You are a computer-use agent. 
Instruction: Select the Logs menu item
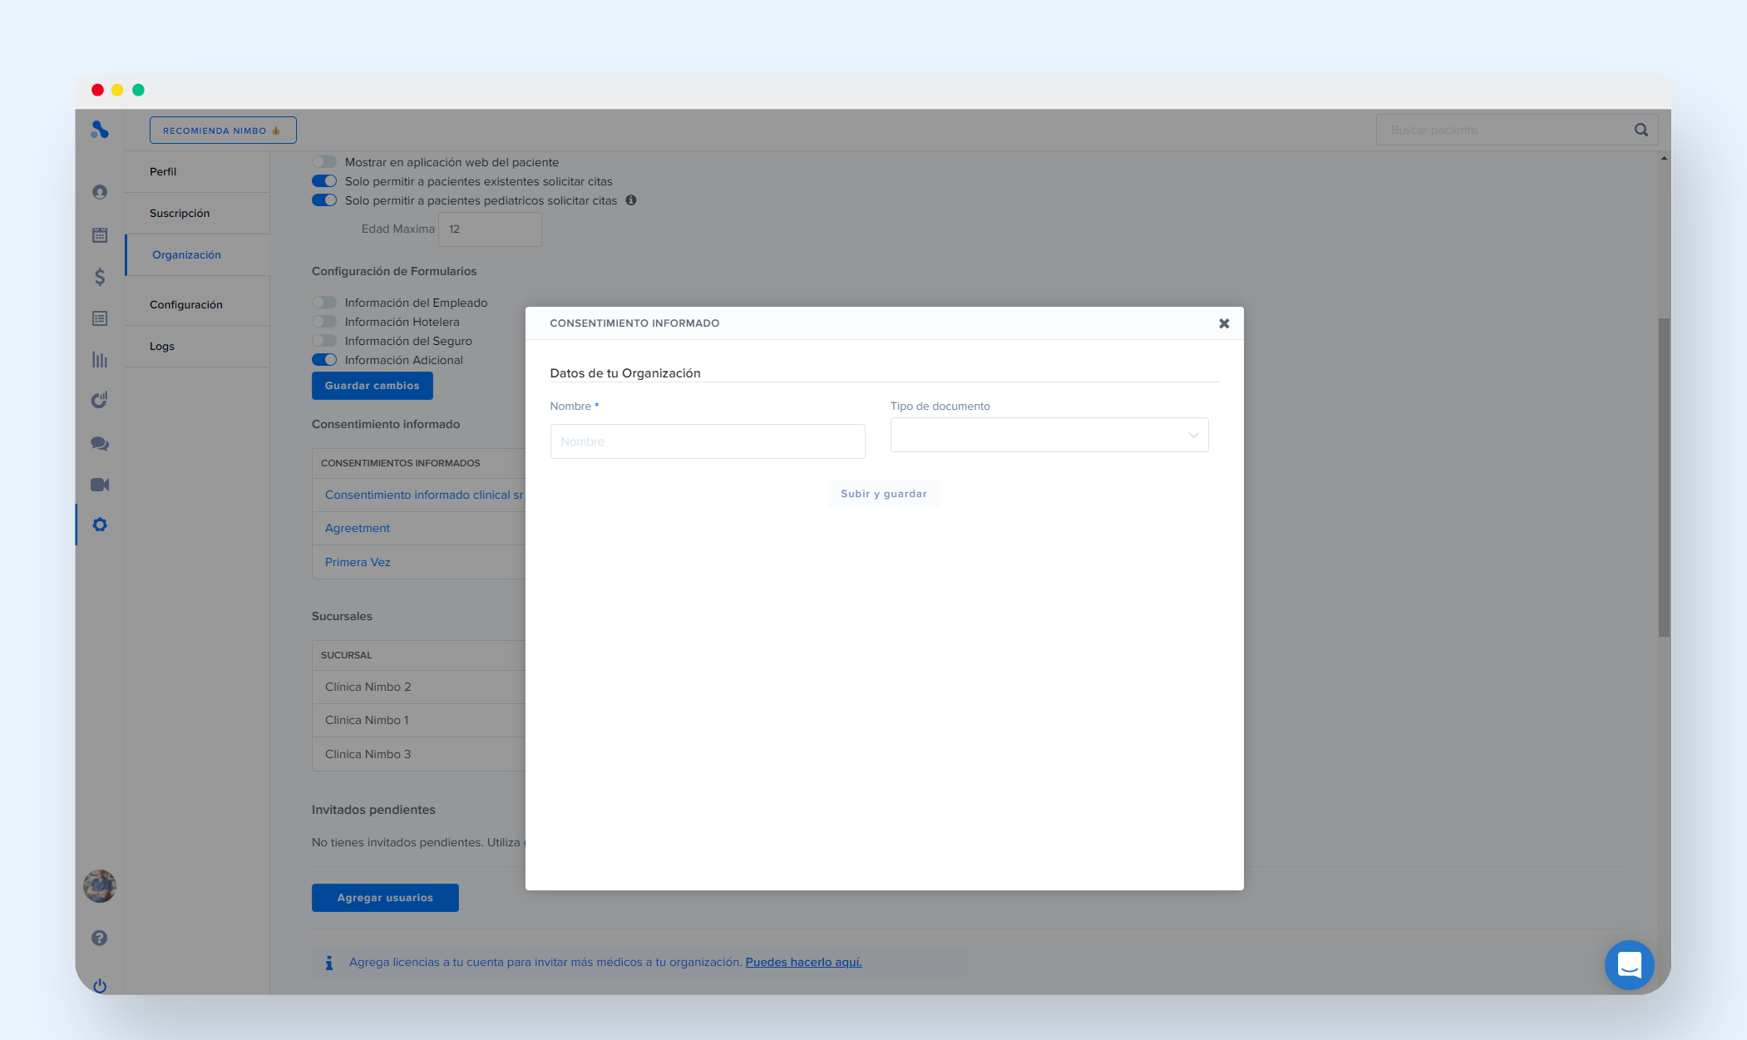pos(162,347)
